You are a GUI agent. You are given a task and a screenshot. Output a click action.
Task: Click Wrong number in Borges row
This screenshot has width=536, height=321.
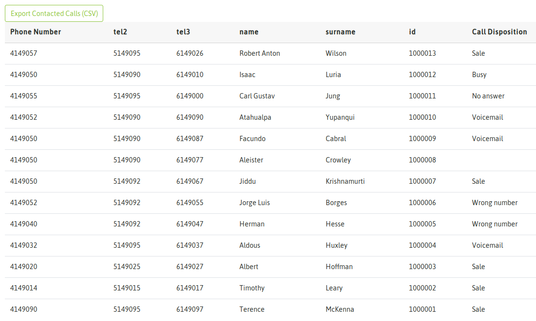(x=495, y=203)
